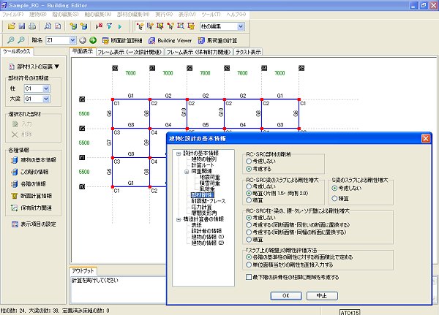Open the ファイル(F) menu
Viewport: 439px width, 315px height.
click(x=12, y=14)
